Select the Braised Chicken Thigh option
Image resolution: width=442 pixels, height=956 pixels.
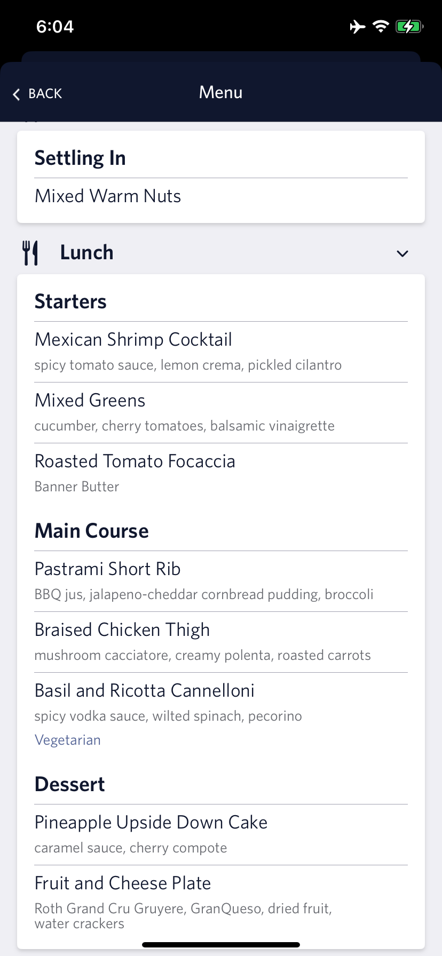click(122, 630)
